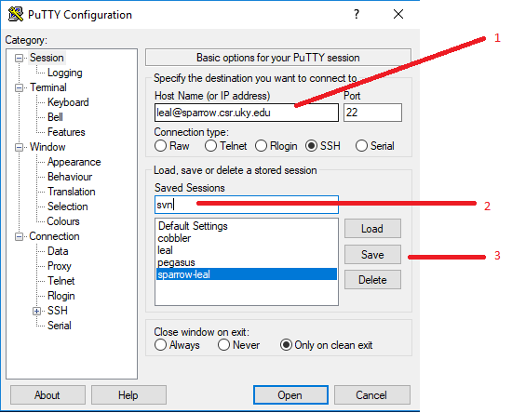Click the PuTTY icon in title bar
The width and height of the screenshot is (512, 413).
(15, 14)
